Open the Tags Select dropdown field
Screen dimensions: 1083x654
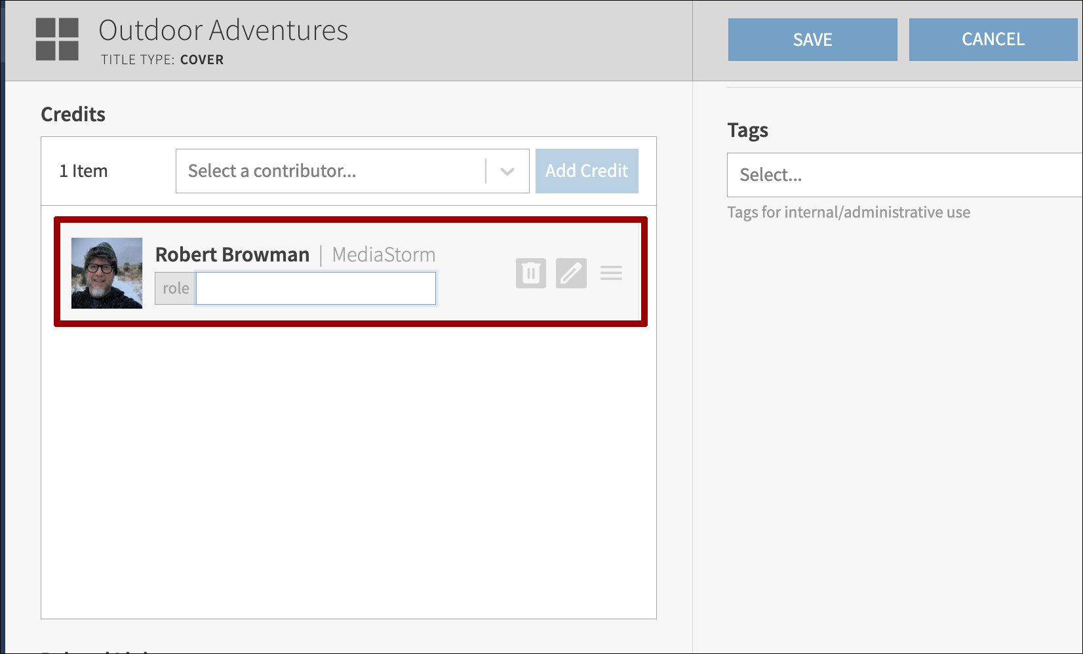[x=903, y=175]
